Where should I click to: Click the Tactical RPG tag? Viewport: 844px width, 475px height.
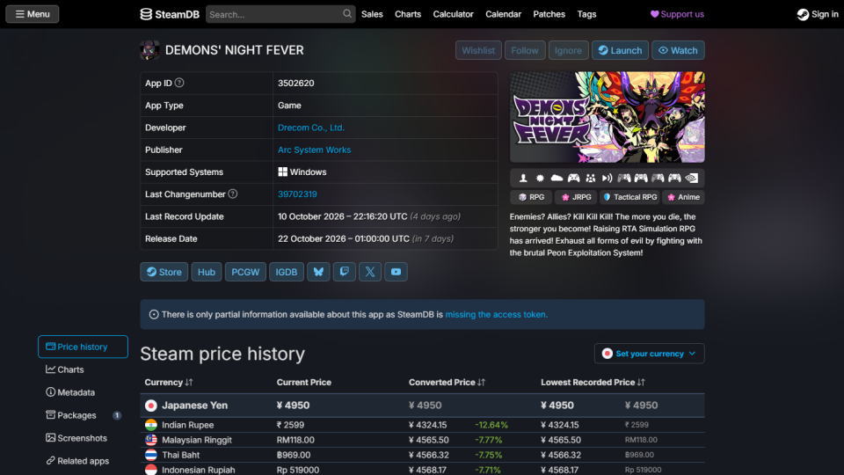(629, 197)
